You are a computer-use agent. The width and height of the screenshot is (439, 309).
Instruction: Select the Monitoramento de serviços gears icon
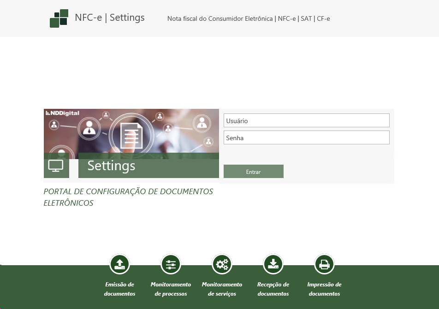(222, 265)
